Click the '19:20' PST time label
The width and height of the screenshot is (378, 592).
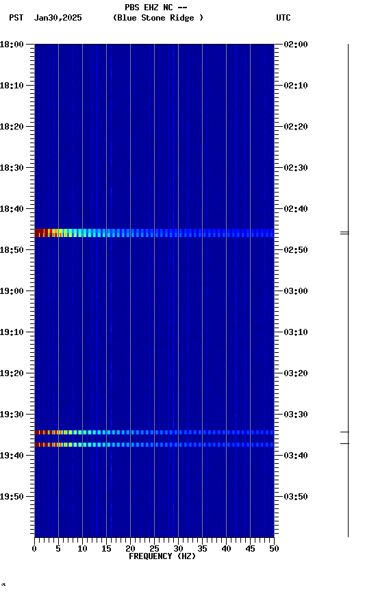12,374
